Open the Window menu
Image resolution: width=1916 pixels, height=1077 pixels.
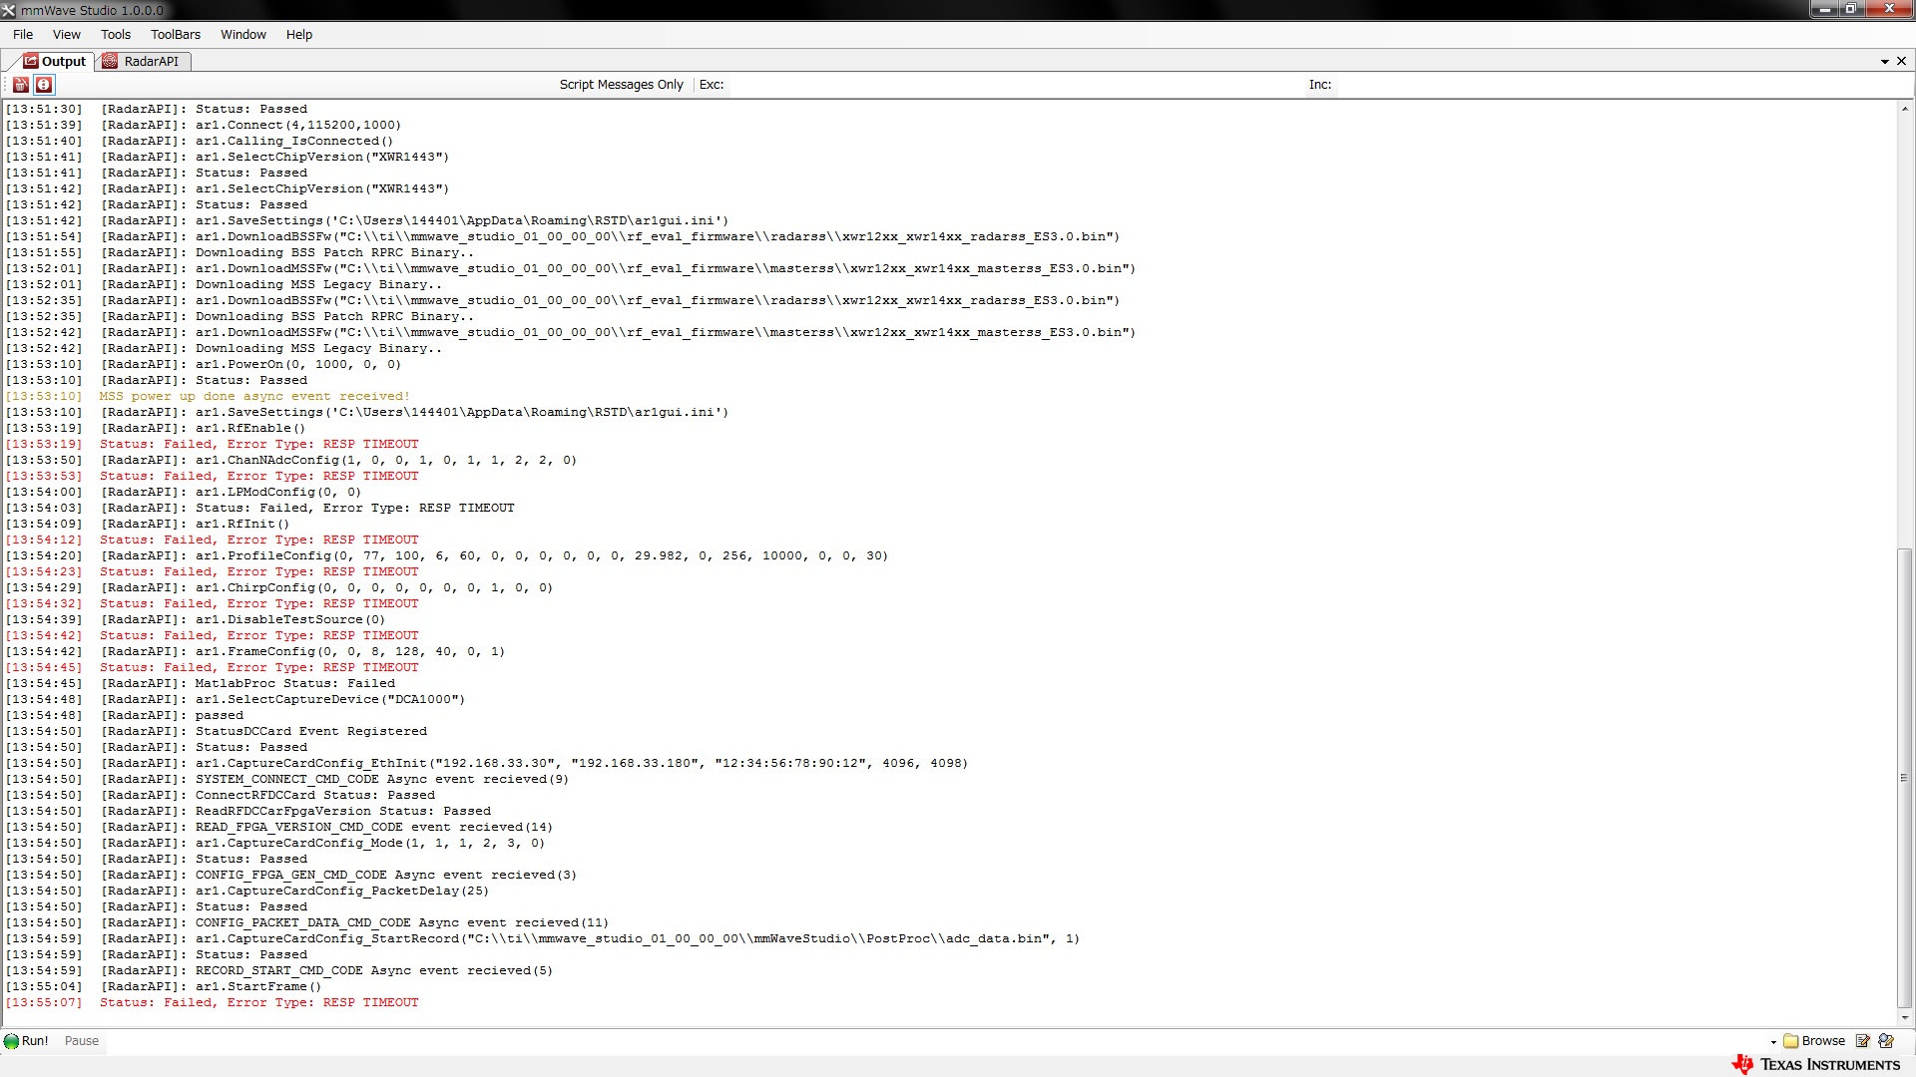click(243, 34)
